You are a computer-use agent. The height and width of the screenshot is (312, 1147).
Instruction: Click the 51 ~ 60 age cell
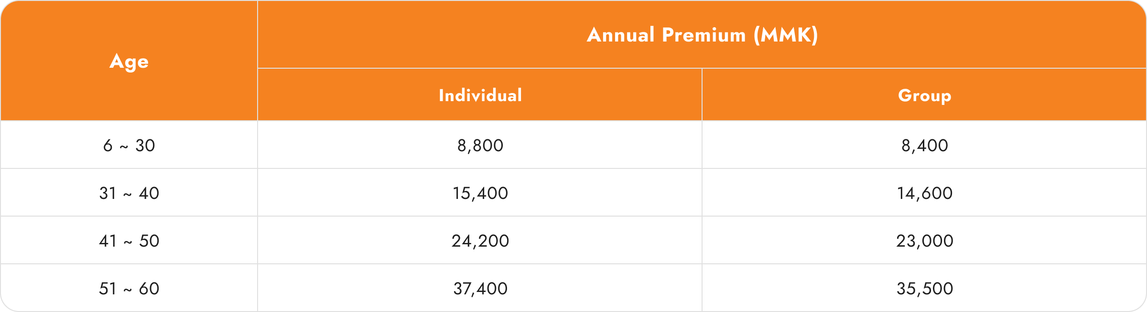tap(129, 288)
